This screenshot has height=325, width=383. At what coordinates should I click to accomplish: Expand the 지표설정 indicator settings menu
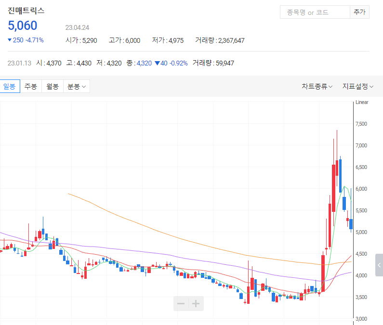(x=357, y=86)
